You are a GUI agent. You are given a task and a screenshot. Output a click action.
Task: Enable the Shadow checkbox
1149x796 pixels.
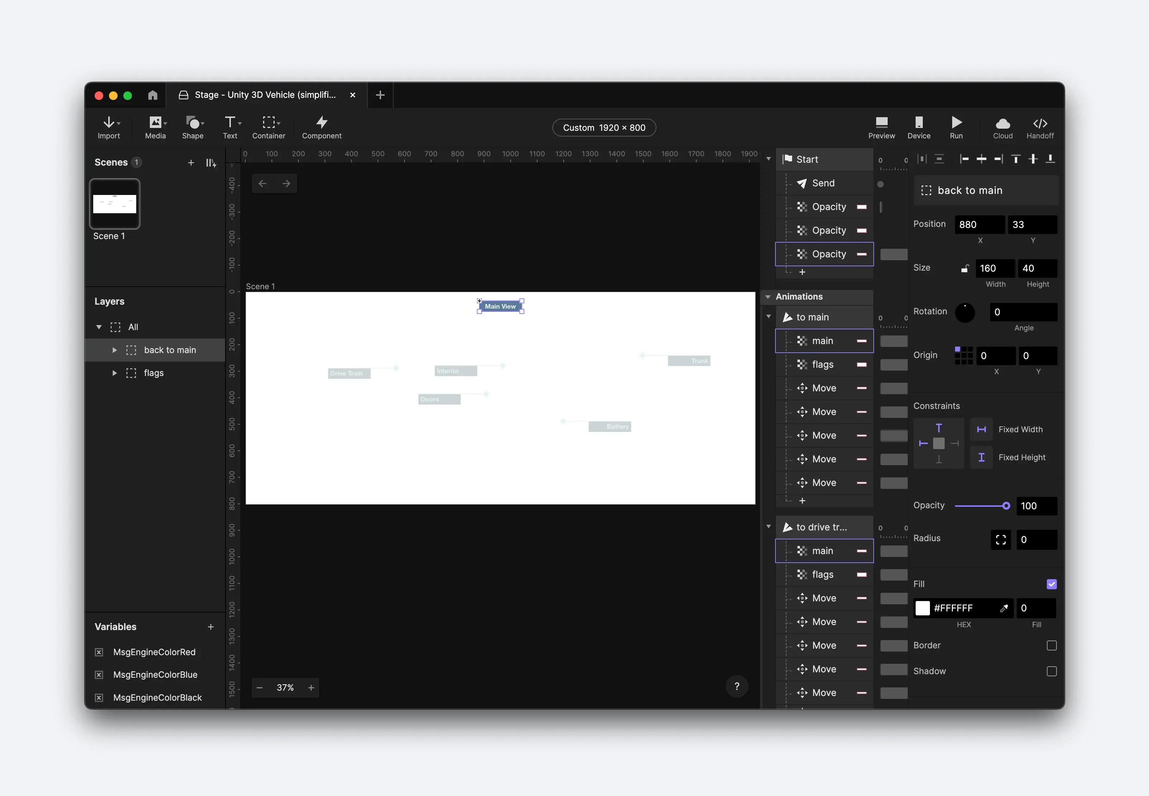coord(1051,671)
